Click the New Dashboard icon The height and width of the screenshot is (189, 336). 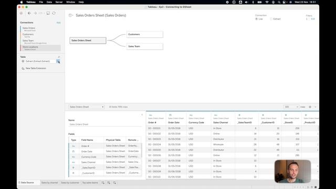[x=109, y=183]
